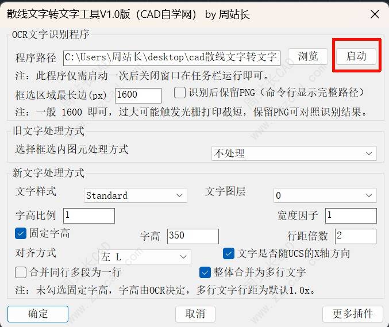Open the 对齐方式 dropdown showing 左 L

(x=145, y=257)
